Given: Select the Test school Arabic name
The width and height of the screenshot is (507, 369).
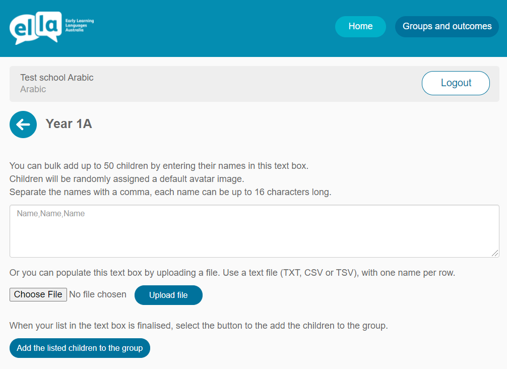Looking at the screenshot, I should pyautogui.click(x=57, y=78).
